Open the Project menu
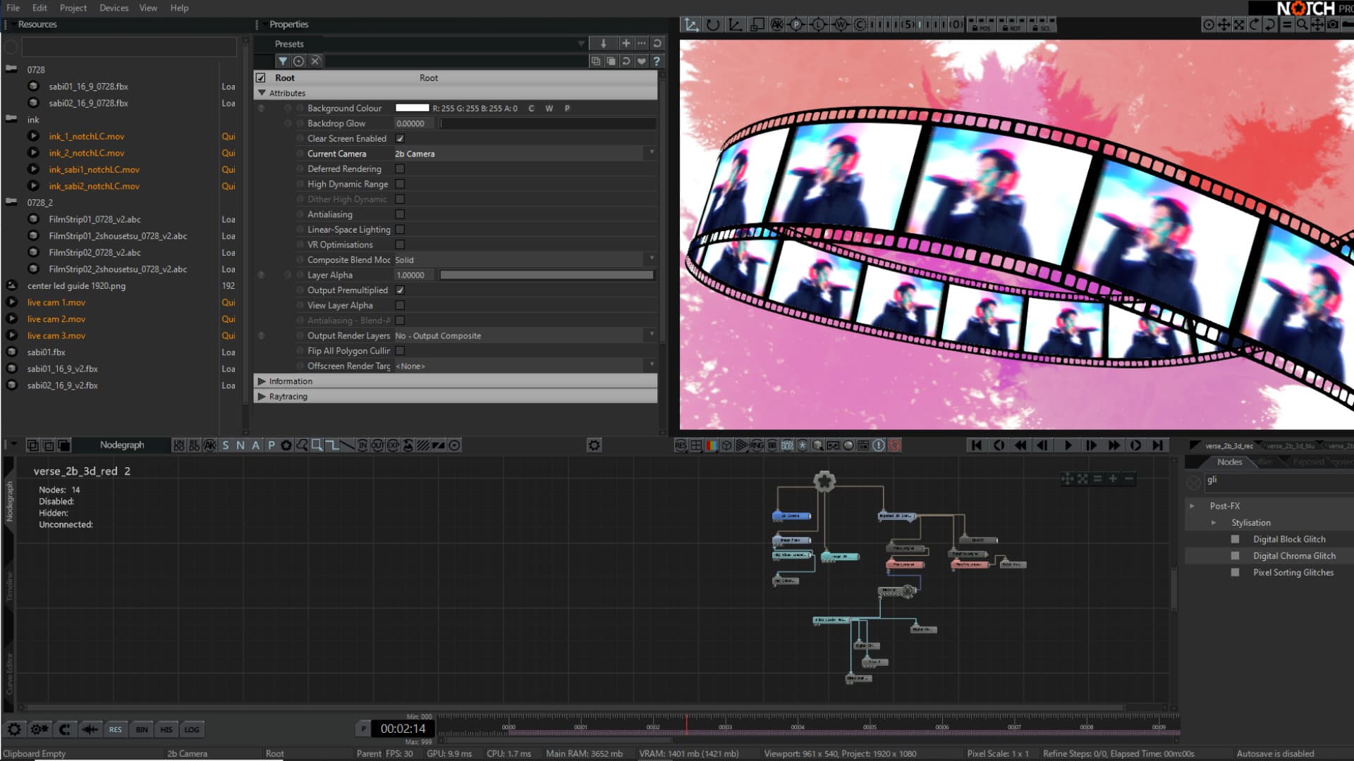1354x761 pixels. 73,8
